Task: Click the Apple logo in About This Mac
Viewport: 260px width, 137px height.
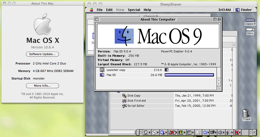Action: [x=42, y=24]
